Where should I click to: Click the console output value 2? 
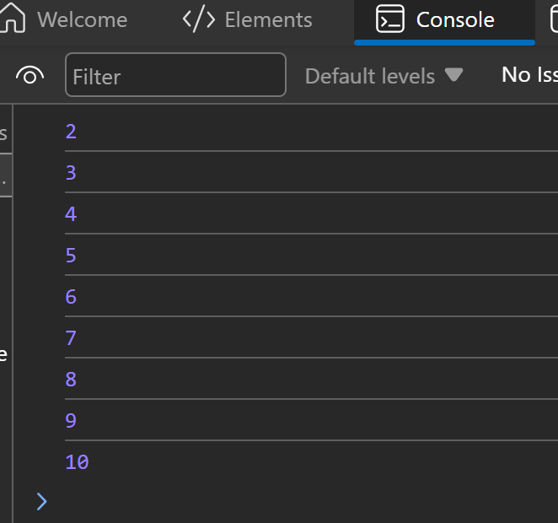click(71, 131)
